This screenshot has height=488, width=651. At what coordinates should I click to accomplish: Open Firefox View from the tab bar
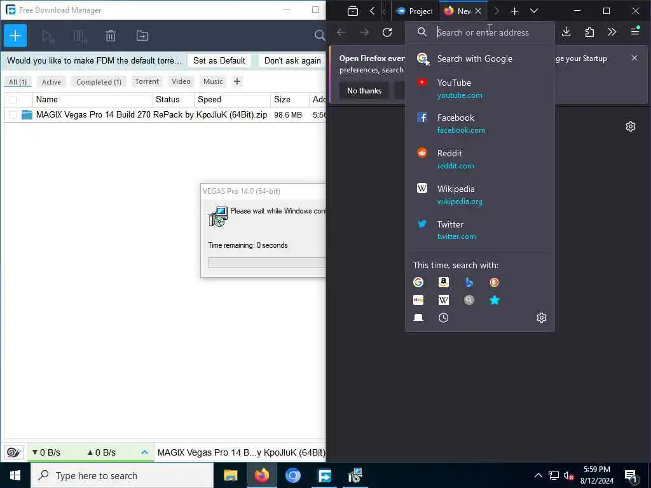[x=352, y=11]
